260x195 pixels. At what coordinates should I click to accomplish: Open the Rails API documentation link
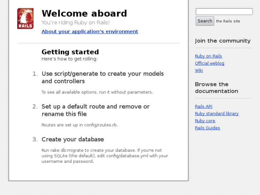coord(203,107)
